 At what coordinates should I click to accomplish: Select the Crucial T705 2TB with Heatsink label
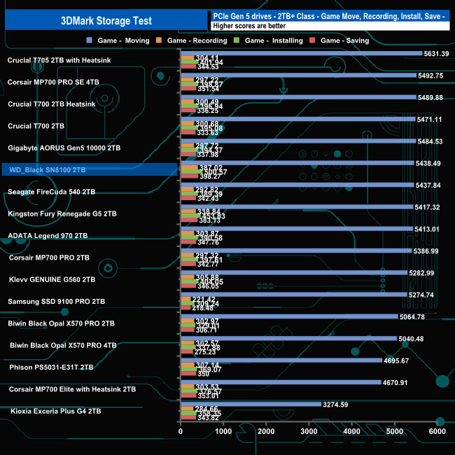[59, 60]
